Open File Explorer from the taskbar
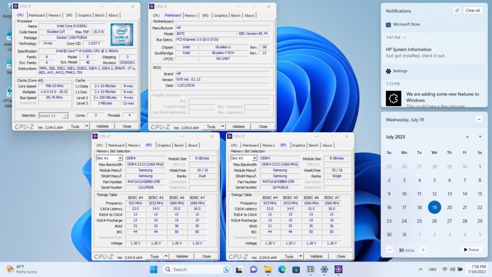The width and height of the screenshot is (492, 277). point(268,269)
